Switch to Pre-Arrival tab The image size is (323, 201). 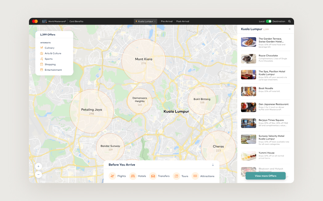tap(167, 21)
